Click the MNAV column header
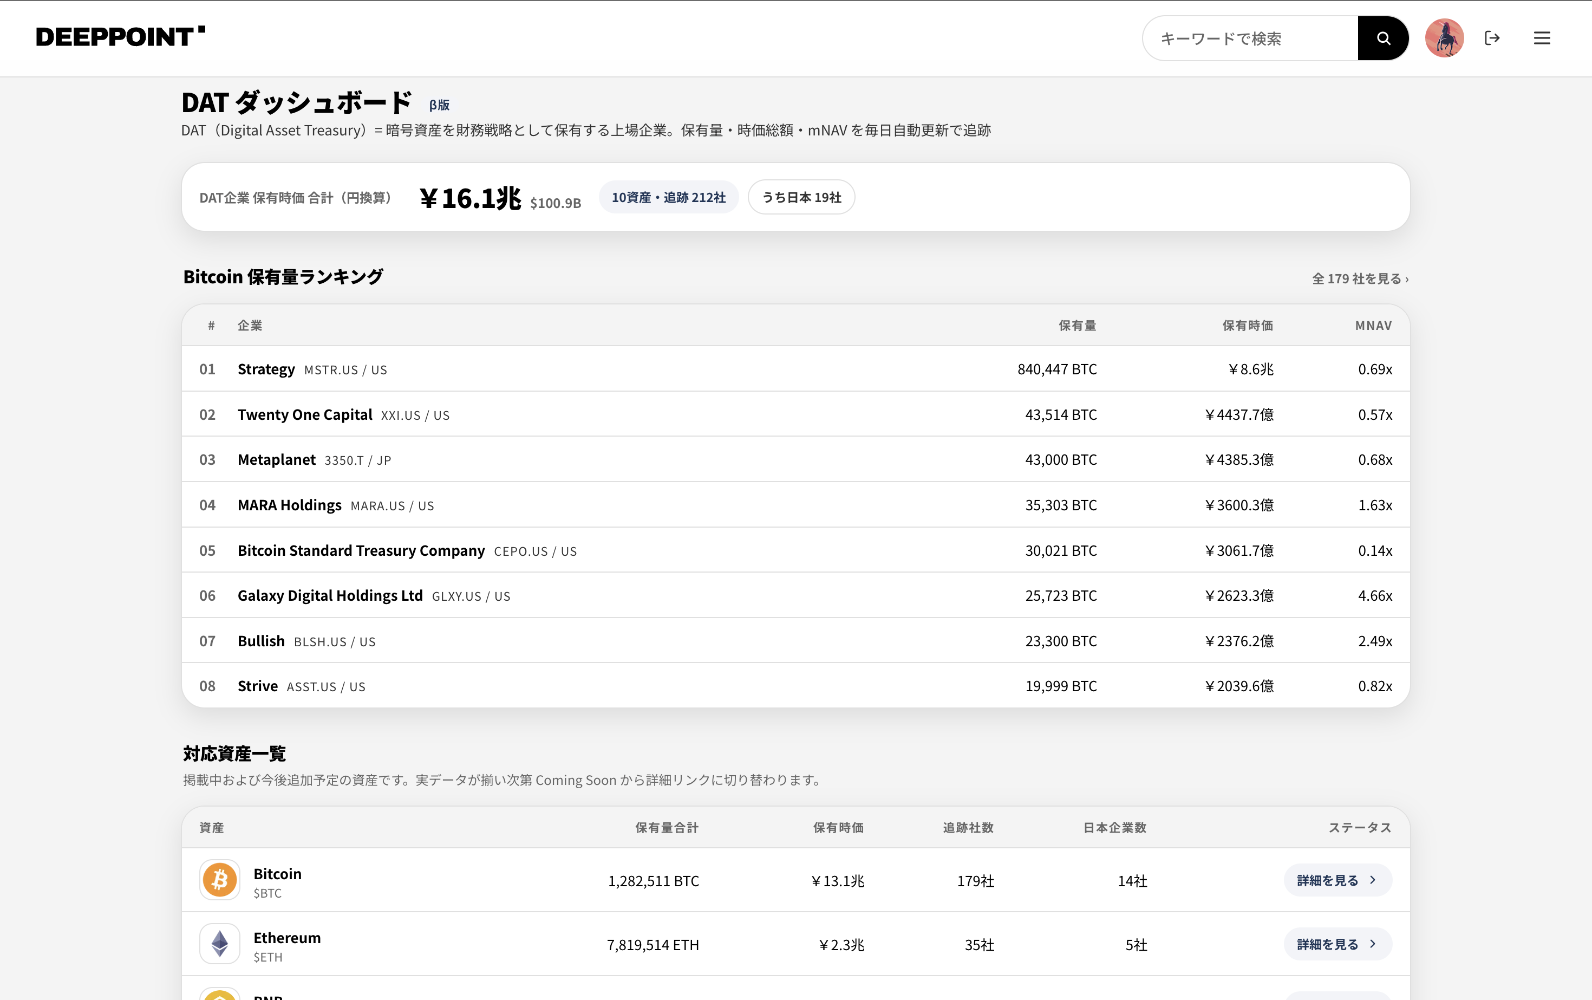This screenshot has height=1000, width=1592. point(1373,326)
